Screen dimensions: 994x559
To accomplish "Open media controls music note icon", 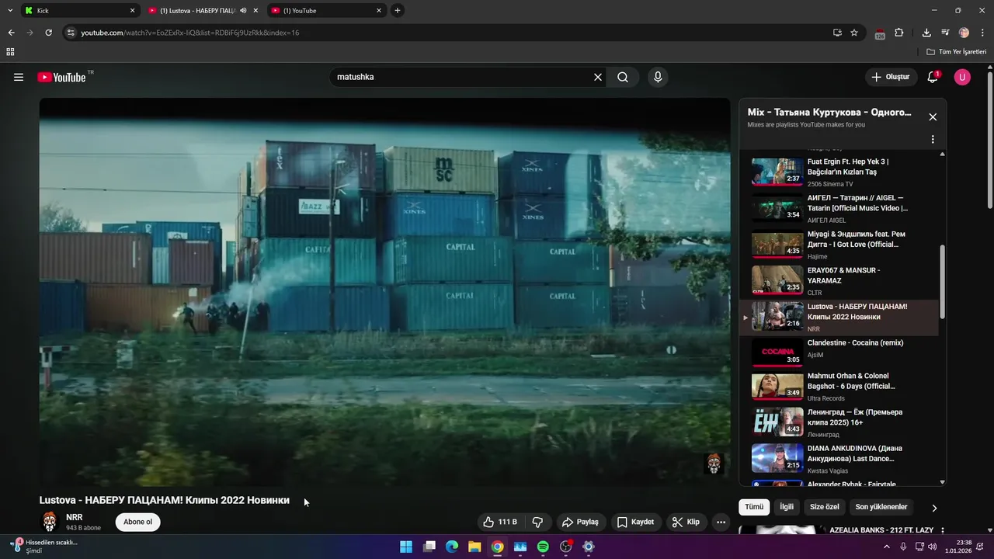I will tap(945, 33).
